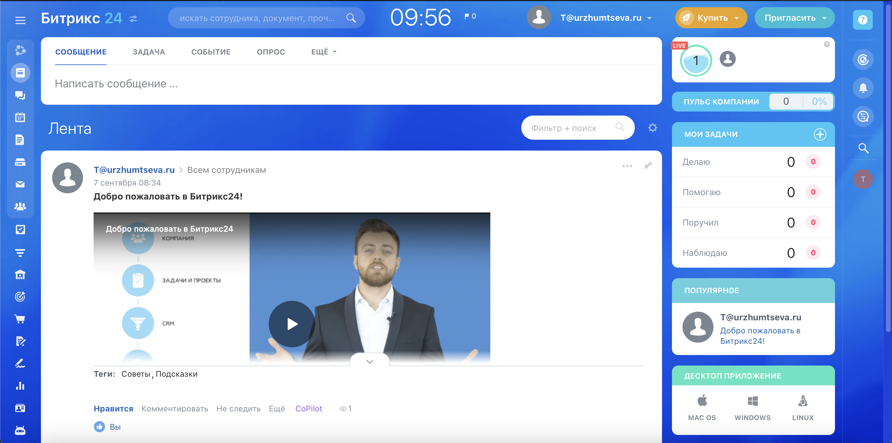The height and width of the screenshot is (443, 892).
Task: Open the notifications bell on the right
Action: coord(863,88)
